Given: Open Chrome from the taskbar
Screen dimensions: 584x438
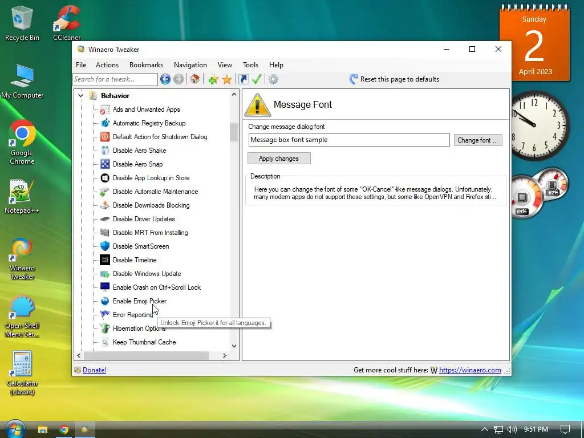Looking at the screenshot, I should (64, 429).
